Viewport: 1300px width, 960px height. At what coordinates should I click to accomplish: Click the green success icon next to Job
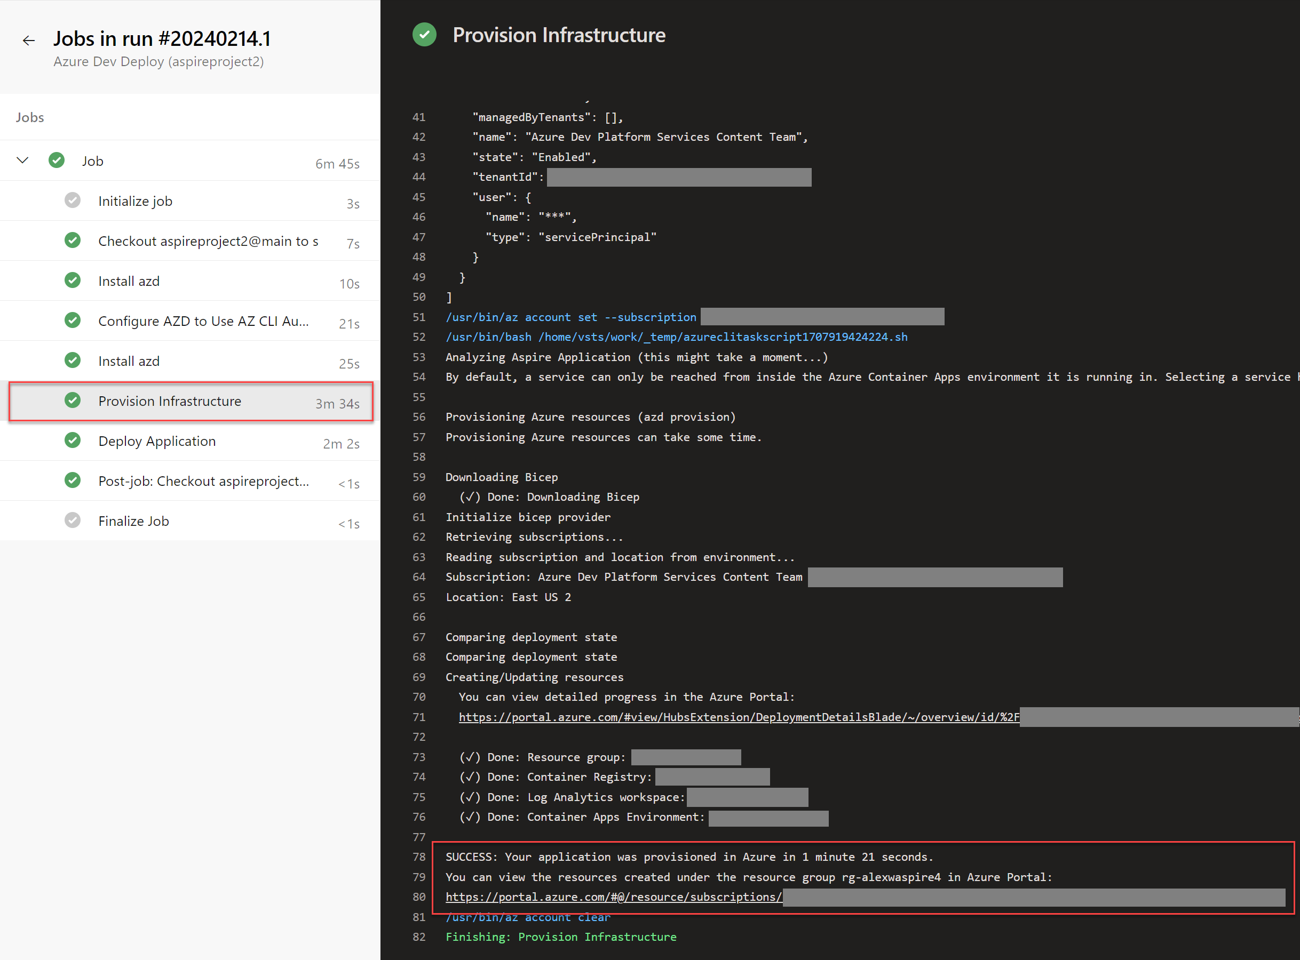[x=57, y=161]
